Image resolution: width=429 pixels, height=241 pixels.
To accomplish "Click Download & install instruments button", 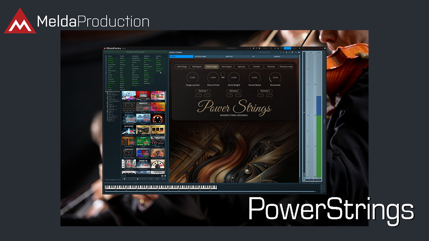I will click(134, 52).
